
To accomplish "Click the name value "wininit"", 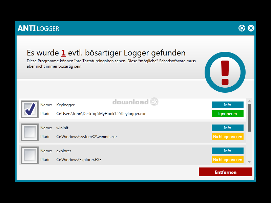I will [62, 128].
